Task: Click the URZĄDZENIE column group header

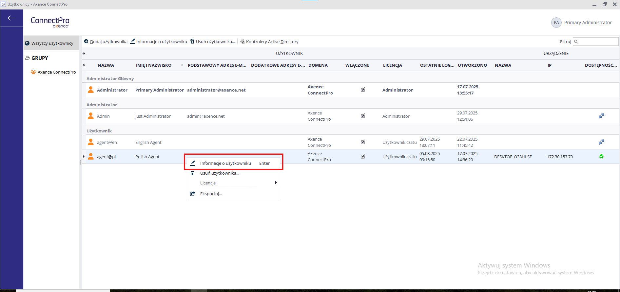Action: (556, 53)
